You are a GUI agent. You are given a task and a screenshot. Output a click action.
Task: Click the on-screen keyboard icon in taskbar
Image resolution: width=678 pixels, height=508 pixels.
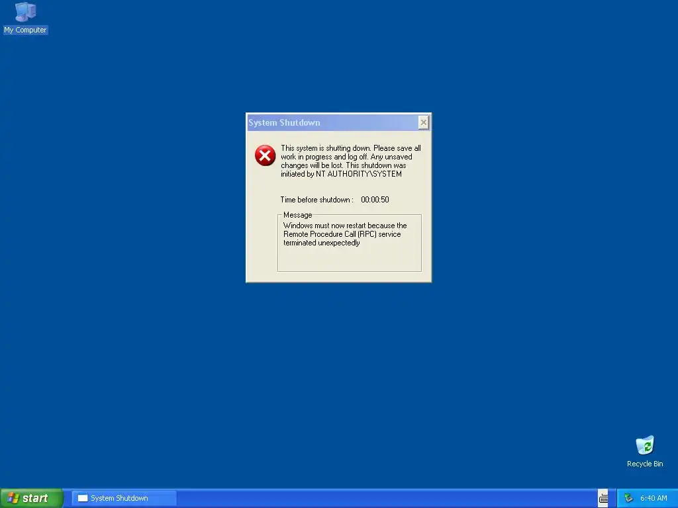point(603,498)
